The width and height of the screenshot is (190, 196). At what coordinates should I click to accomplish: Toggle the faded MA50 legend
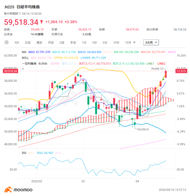(x=108, y=52)
